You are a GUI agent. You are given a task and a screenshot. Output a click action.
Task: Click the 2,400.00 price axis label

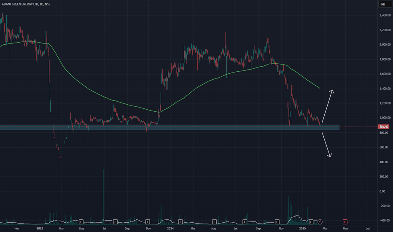tap(385, 15)
